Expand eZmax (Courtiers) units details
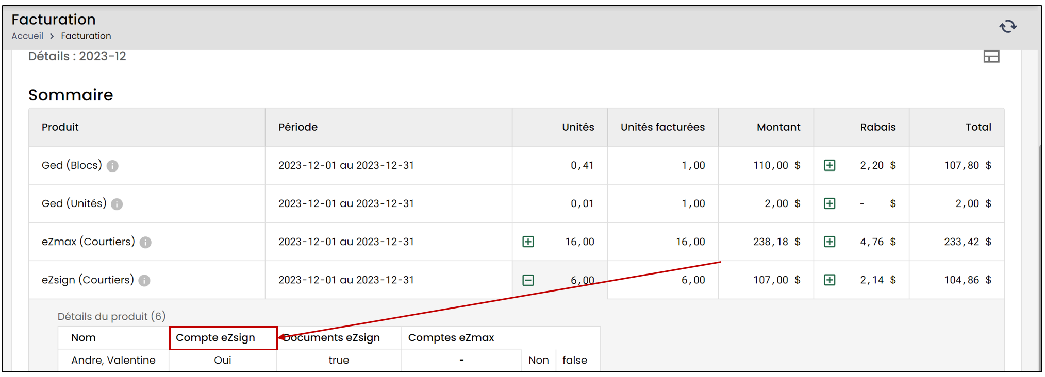This screenshot has height=377, width=1045. pyautogui.click(x=528, y=242)
